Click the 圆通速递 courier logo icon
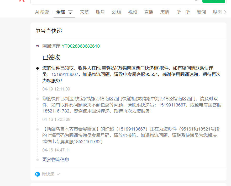The height and width of the screenshot is (186, 231). [x=38, y=46]
